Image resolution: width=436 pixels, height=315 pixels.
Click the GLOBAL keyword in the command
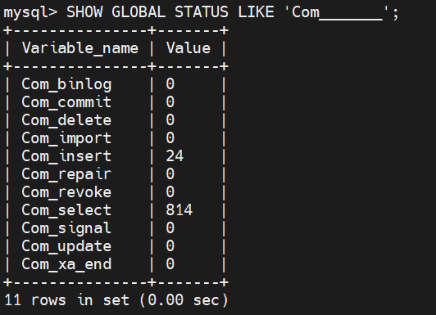(139, 12)
